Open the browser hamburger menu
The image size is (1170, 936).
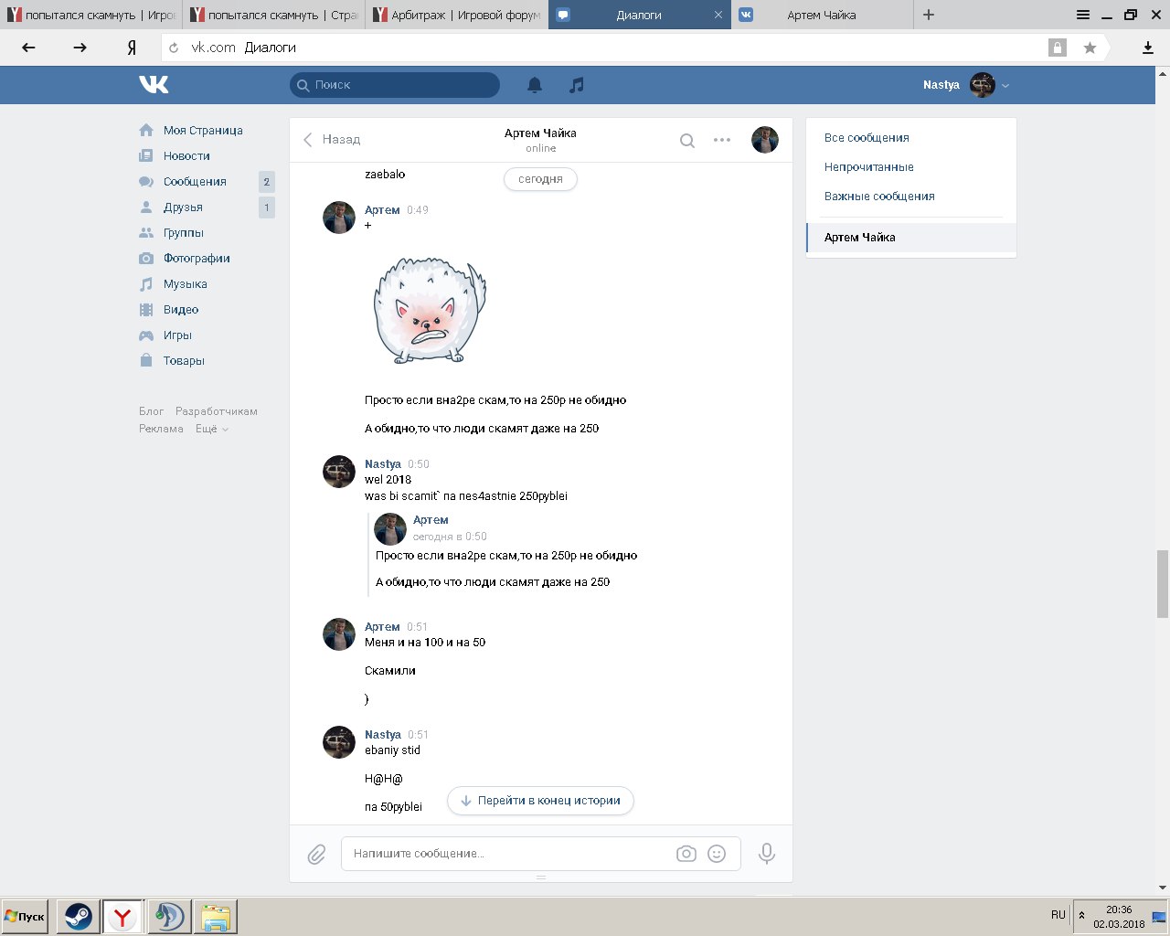point(1083,15)
